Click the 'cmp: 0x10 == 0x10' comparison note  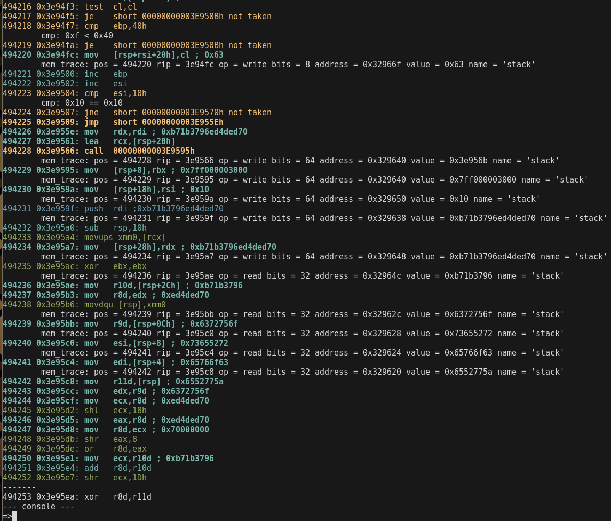click(82, 103)
